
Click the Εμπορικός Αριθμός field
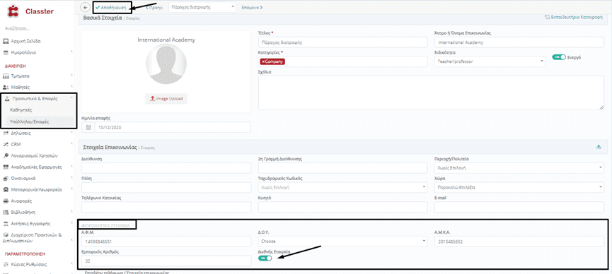pos(166,261)
